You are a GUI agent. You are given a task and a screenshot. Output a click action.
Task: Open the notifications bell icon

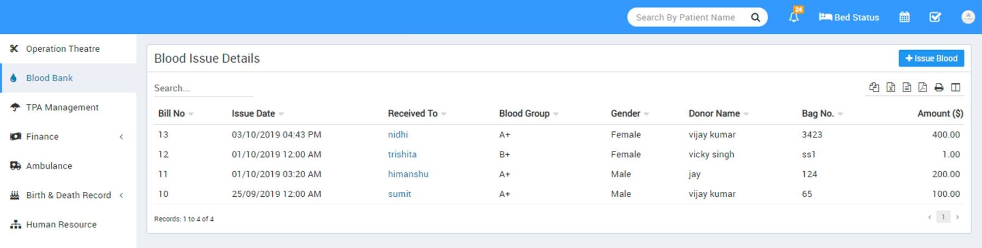794,17
